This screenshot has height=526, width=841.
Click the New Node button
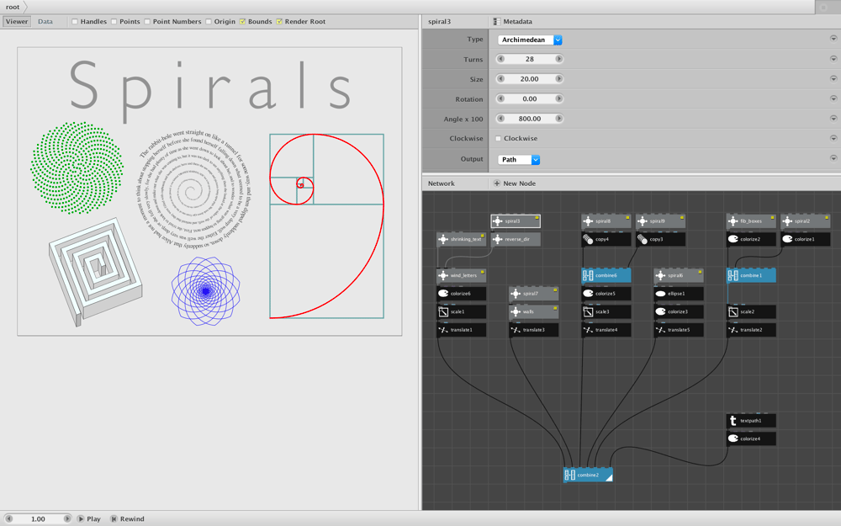click(515, 183)
